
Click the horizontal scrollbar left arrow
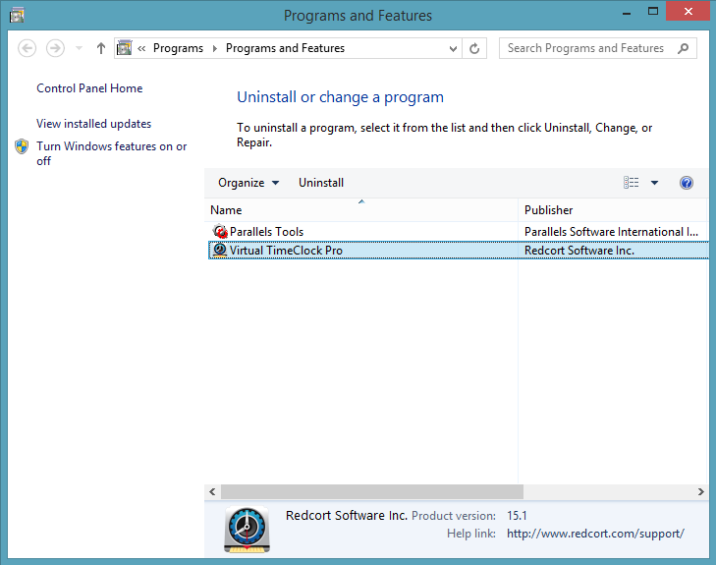pyautogui.click(x=212, y=492)
